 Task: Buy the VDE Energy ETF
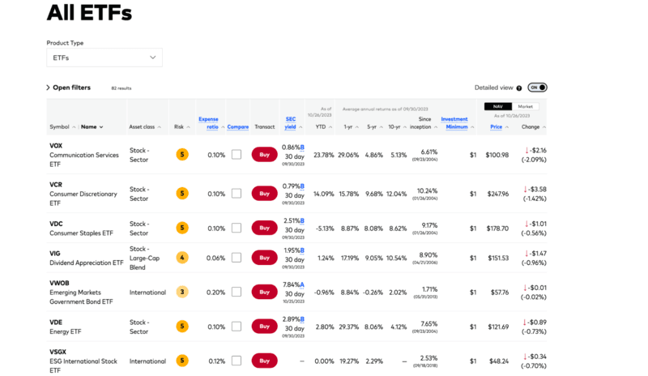click(265, 327)
